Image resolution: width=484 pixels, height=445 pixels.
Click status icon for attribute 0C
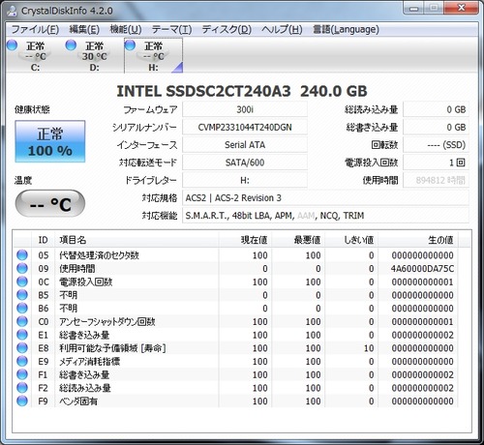(22, 282)
